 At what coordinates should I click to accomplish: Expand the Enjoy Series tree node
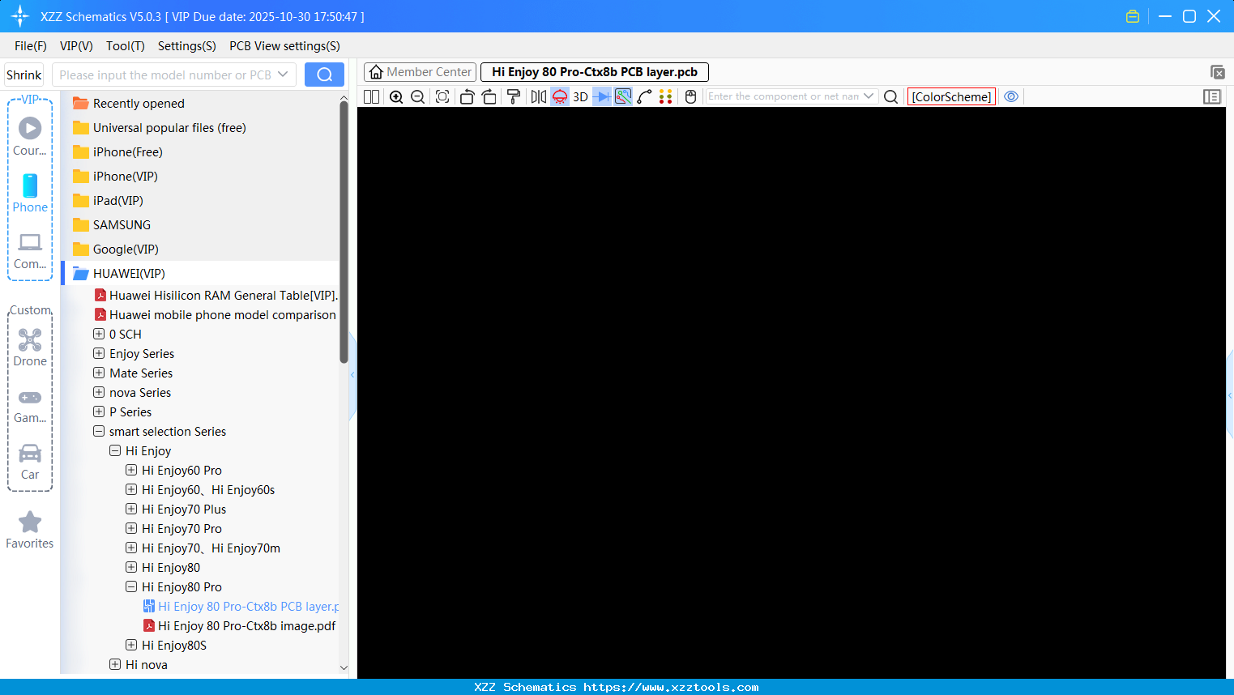pos(99,353)
